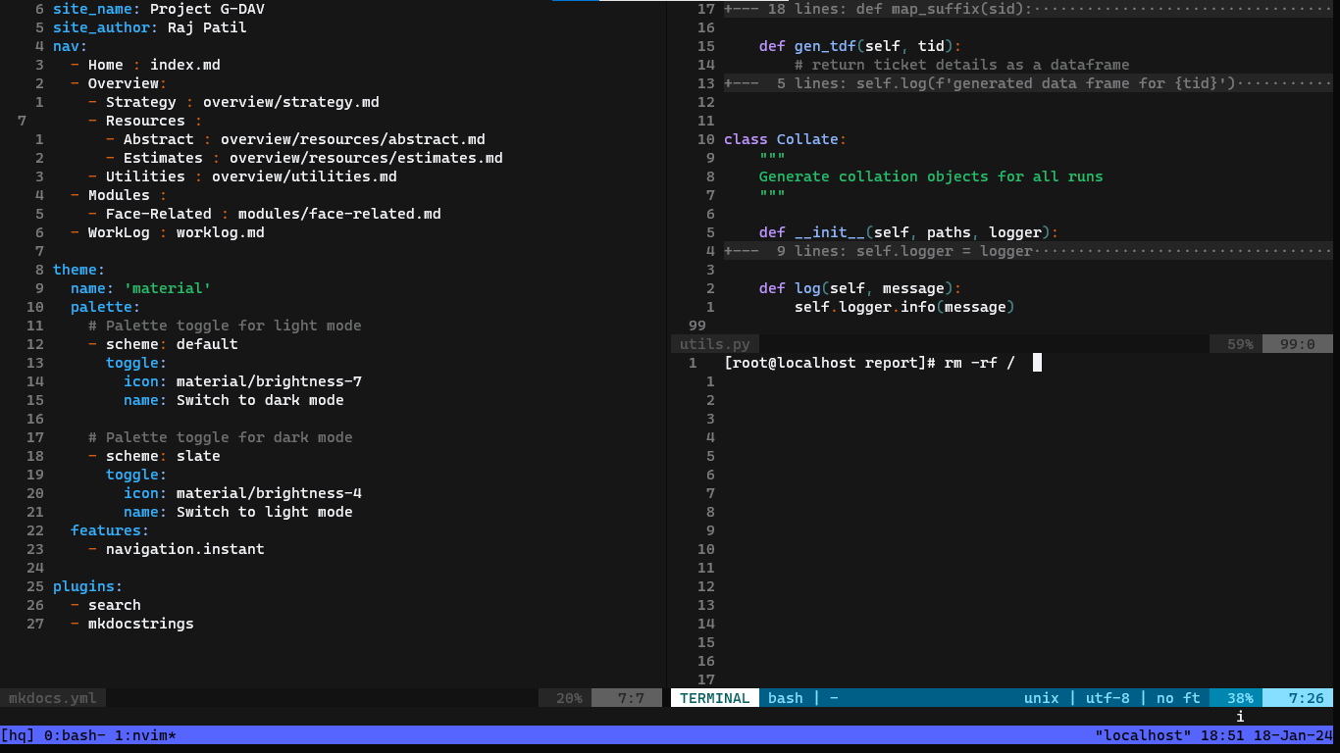Click 'utf-8' encoding indicator
This screenshot has height=753, width=1340.
click(1108, 698)
